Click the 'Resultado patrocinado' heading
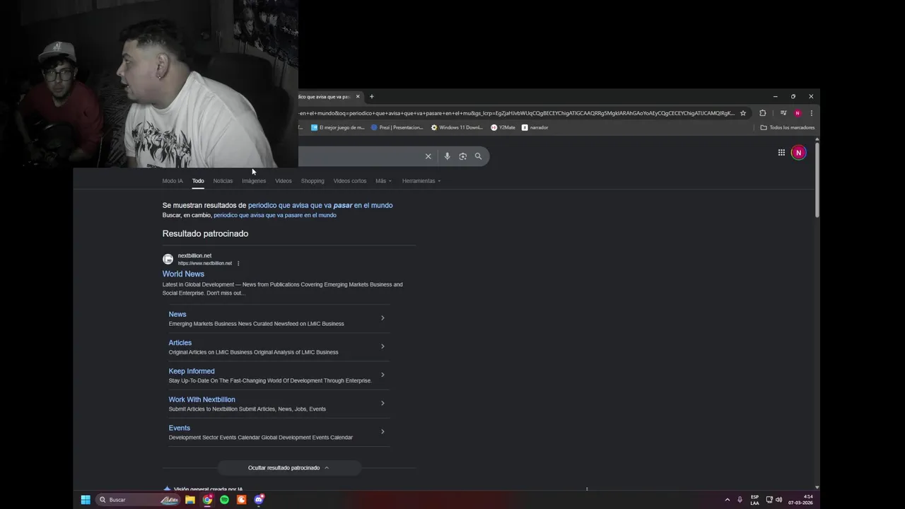This screenshot has height=509, width=905. 205,233
